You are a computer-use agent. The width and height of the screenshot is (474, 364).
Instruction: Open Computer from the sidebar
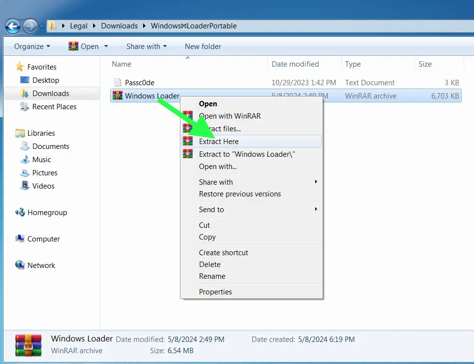(x=43, y=239)
